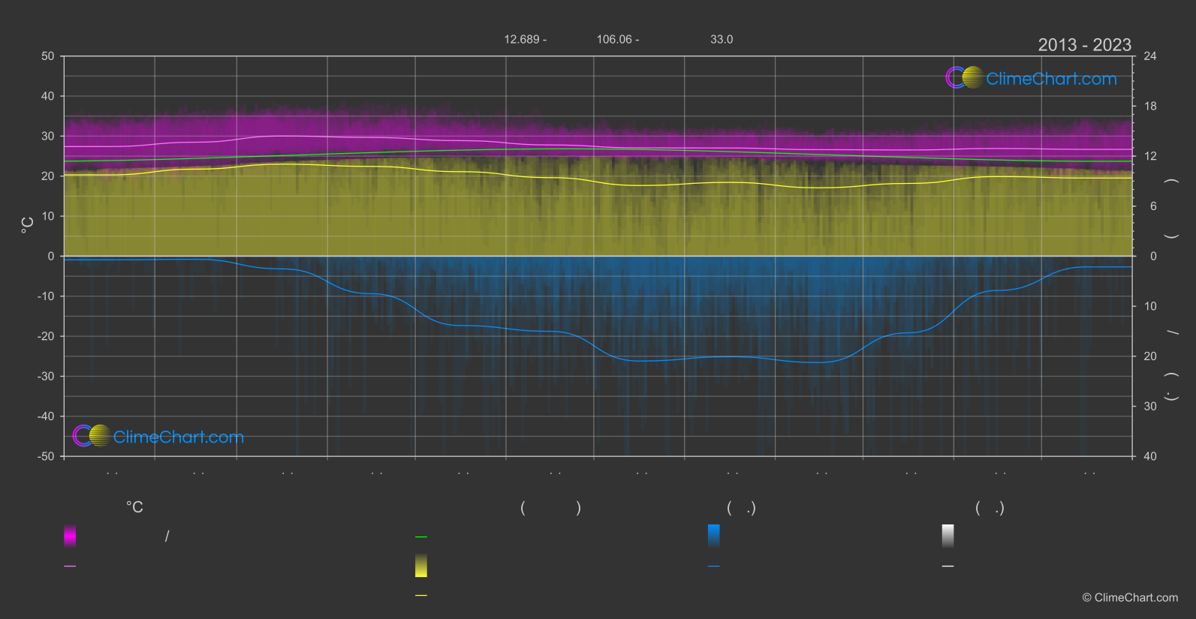
Task: Click the vertical °C left axis label
Action: 27,225
